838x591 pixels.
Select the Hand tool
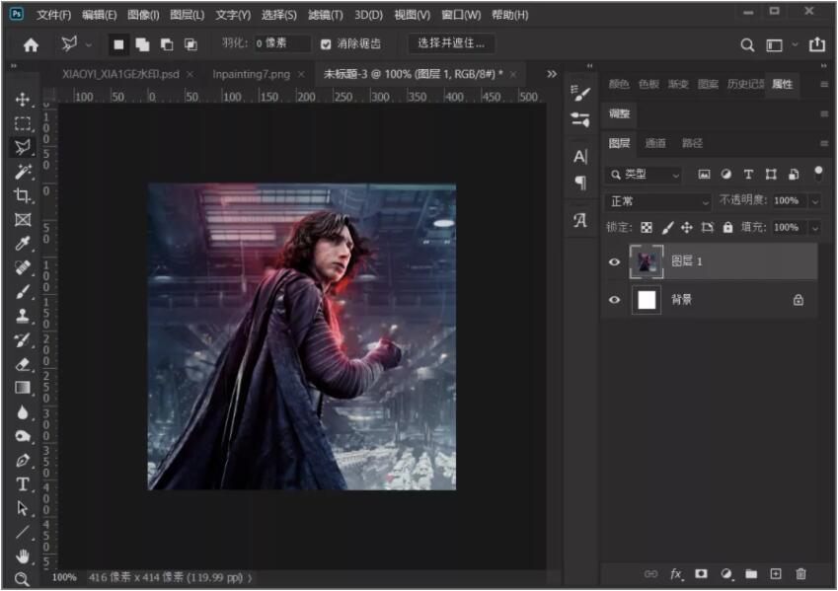tap(22, 556)
